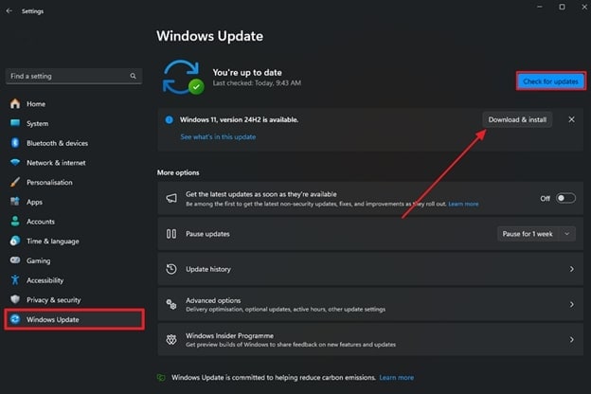Open the Advanced options row chevron
The height and width of the screenshot is (394, 591).
click(x=572, y=304)
